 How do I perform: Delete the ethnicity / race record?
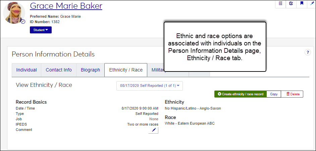293,94
